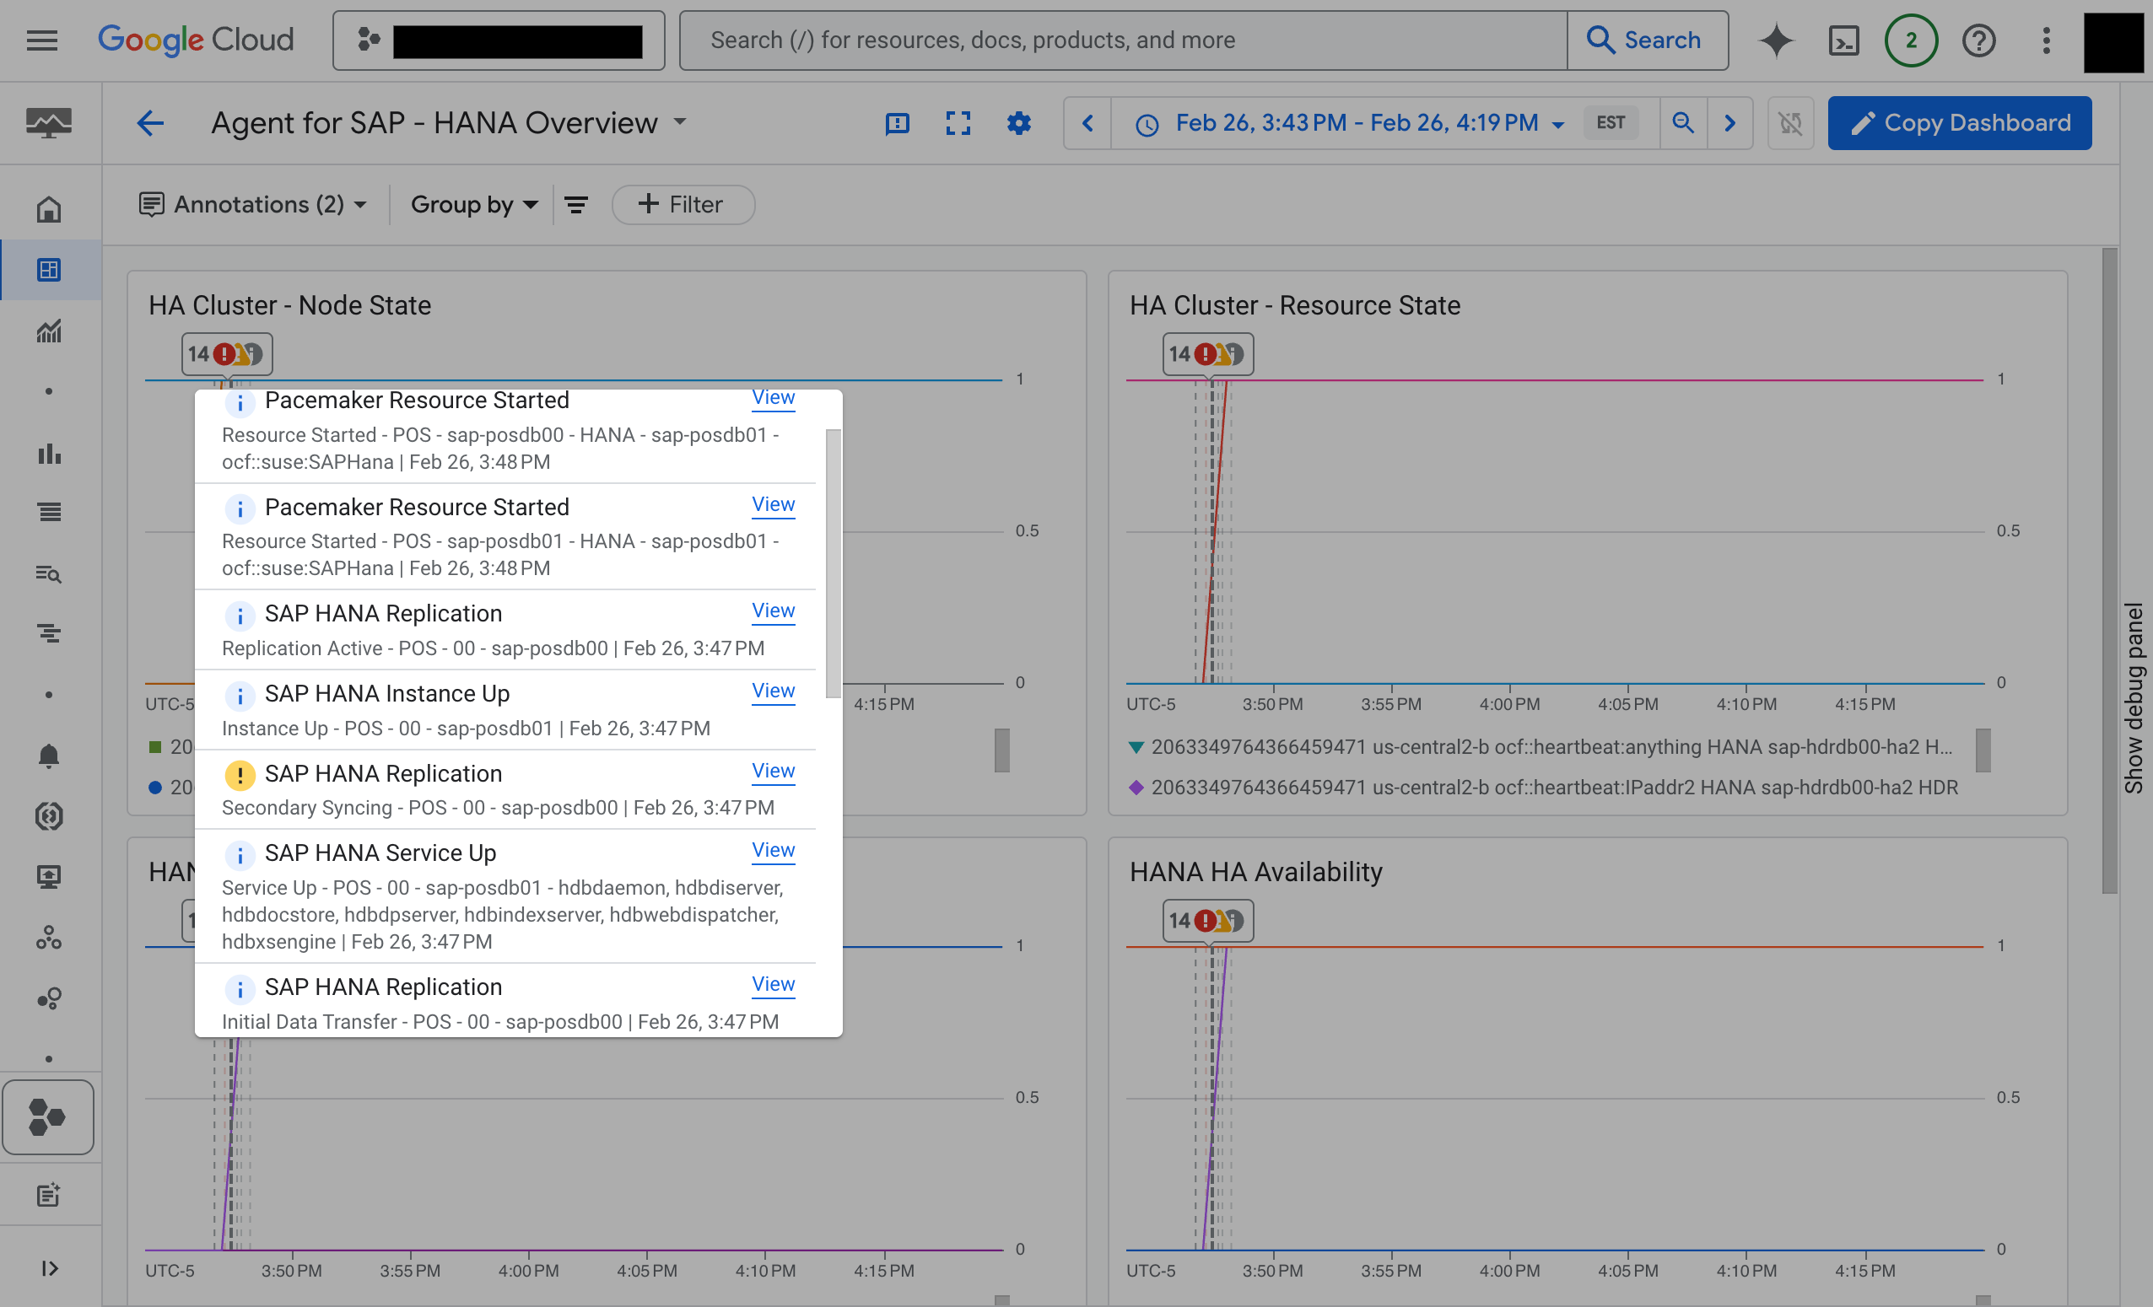Click the dashboard panel icon in sidebar
This screenshot has width=2153, height=1307.
point(45,269)
